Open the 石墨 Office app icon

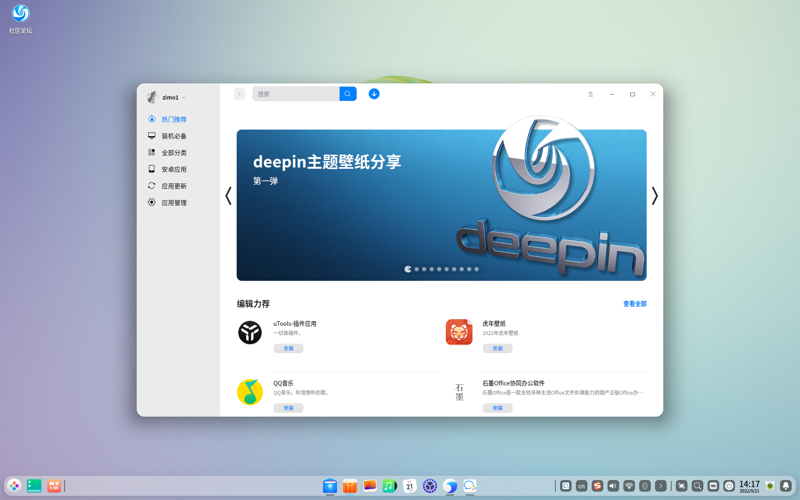(459, 392)
